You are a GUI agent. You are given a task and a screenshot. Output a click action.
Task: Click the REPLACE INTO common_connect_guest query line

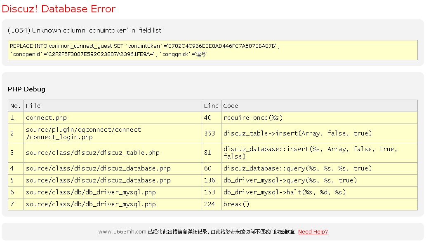click(x=145, y=46)
